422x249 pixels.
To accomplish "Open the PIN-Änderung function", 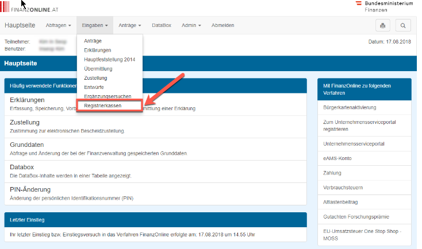I will 30,189.
